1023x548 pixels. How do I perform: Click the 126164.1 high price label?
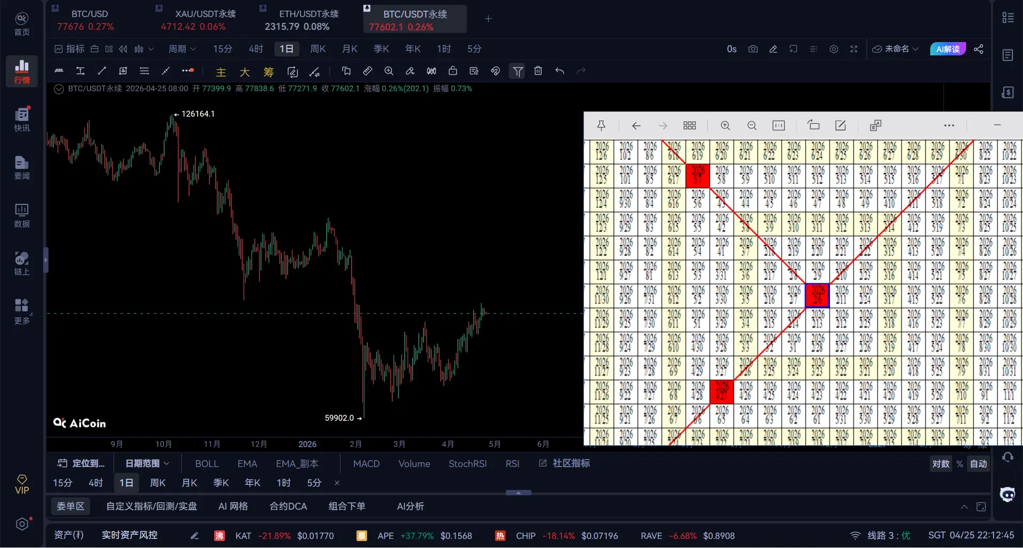click(x=198, y=114)
